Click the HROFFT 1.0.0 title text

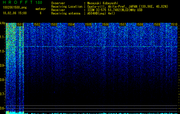tap(23, 2)
